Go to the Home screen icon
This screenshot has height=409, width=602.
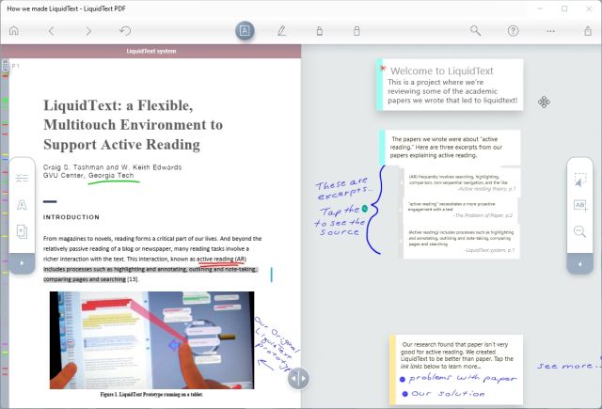click(14, 31)
